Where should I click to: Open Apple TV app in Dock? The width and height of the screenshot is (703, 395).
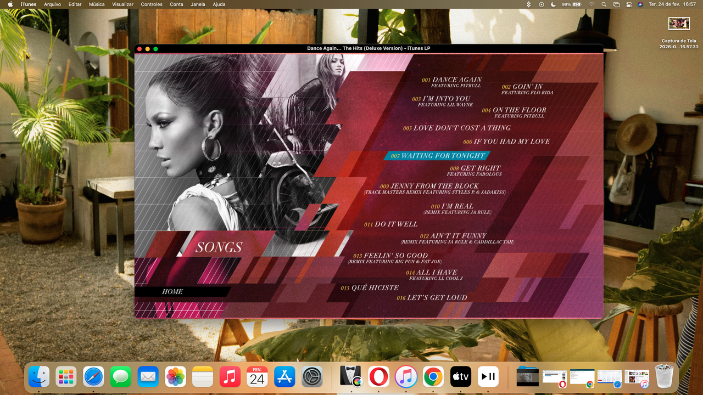pyautogui.click(x=461, y=377)
